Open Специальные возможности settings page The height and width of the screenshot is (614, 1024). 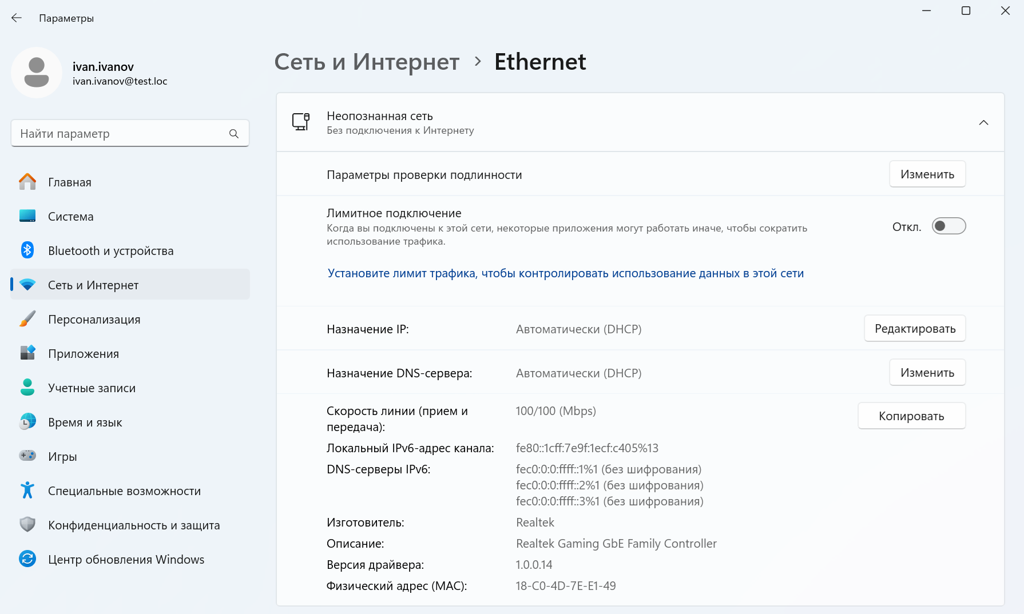tap(124, 491)
